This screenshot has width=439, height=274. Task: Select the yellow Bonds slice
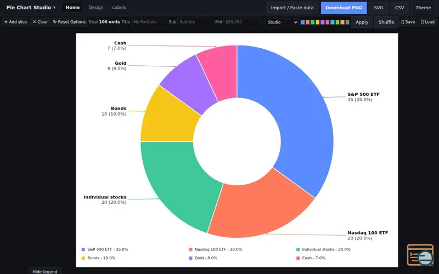pos(170,120)
